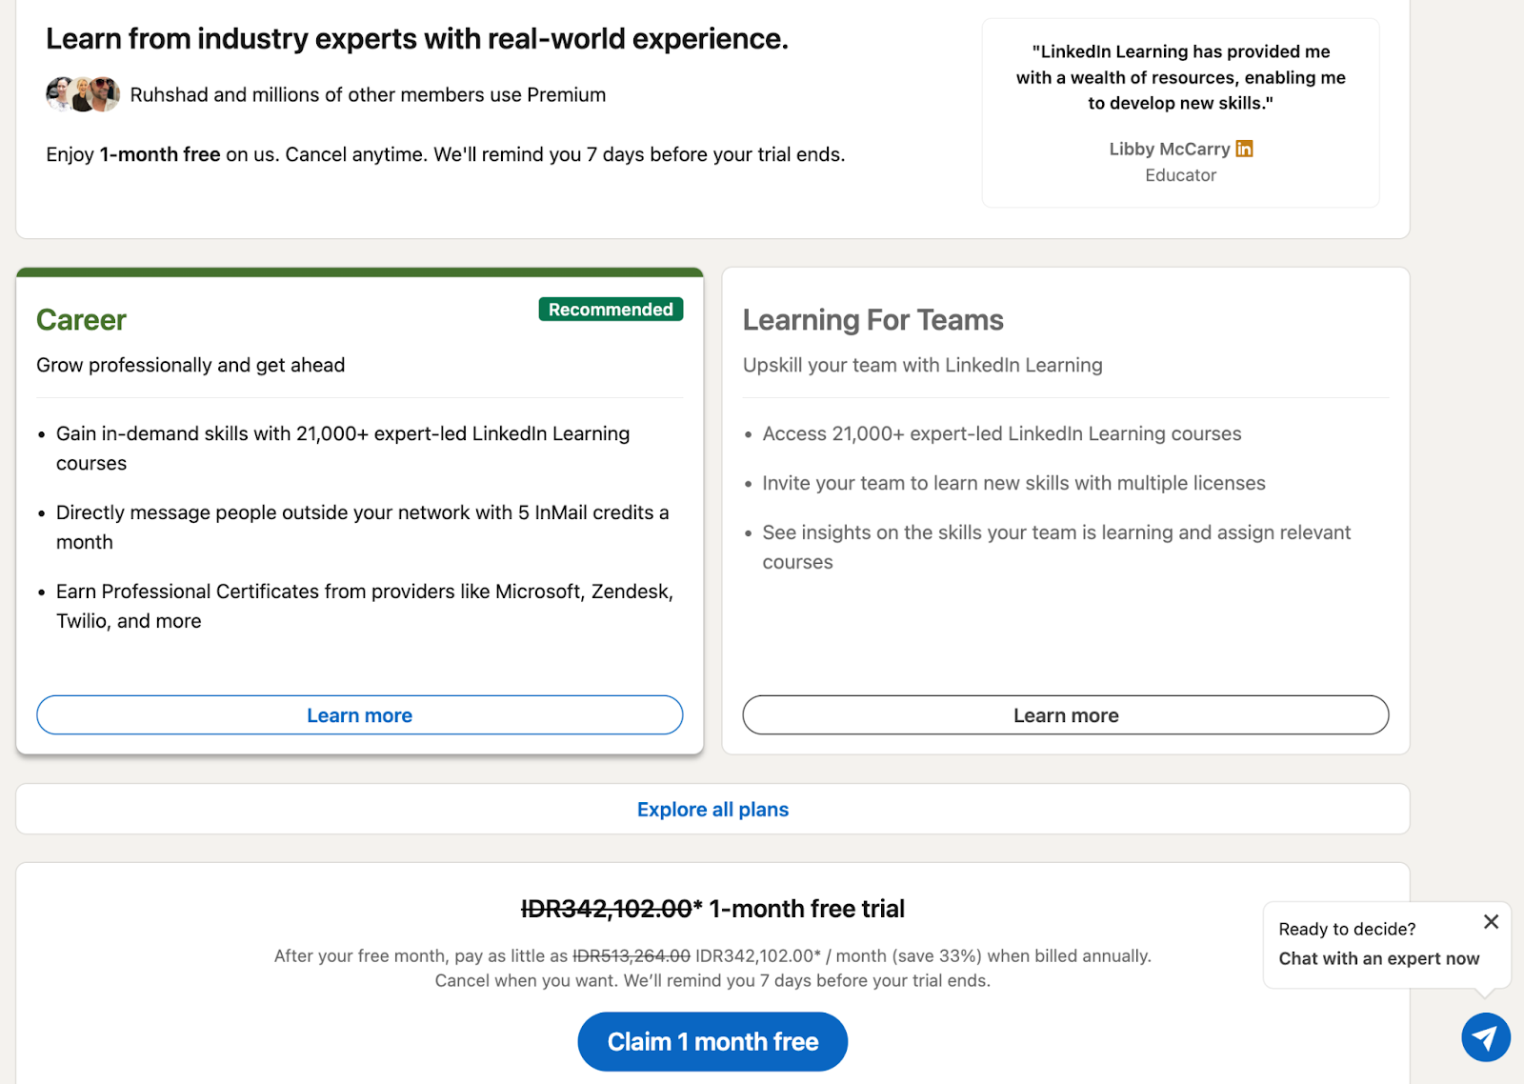The height and width of the screenshot is (1084, 1524).
Task: Click the LinkedIn Learning testimonial quote
Action: coord(1180,77)
